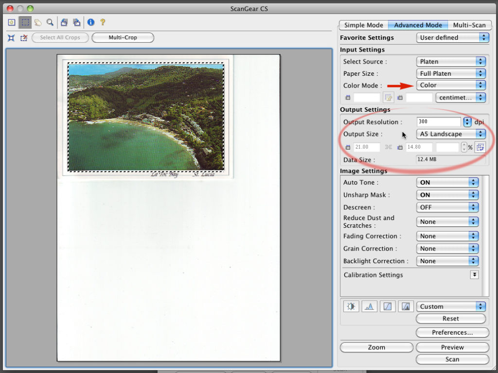The width and height of the screenshot is (498, 373).
Task: Start scanning with the Scan button
Action: [452, 359]
